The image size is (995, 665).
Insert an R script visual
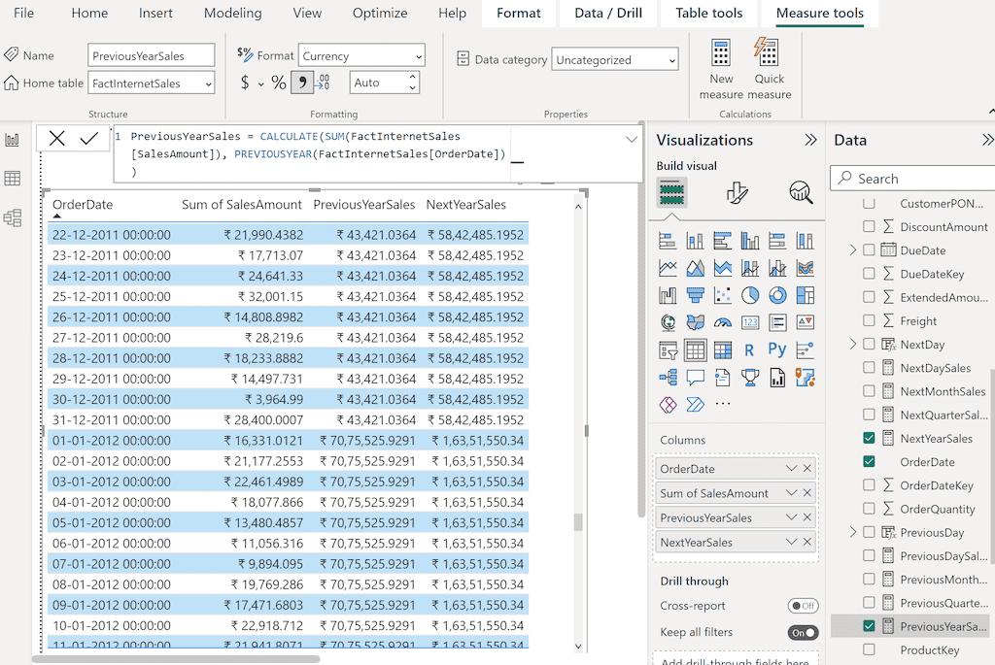(x=749, y=348)
